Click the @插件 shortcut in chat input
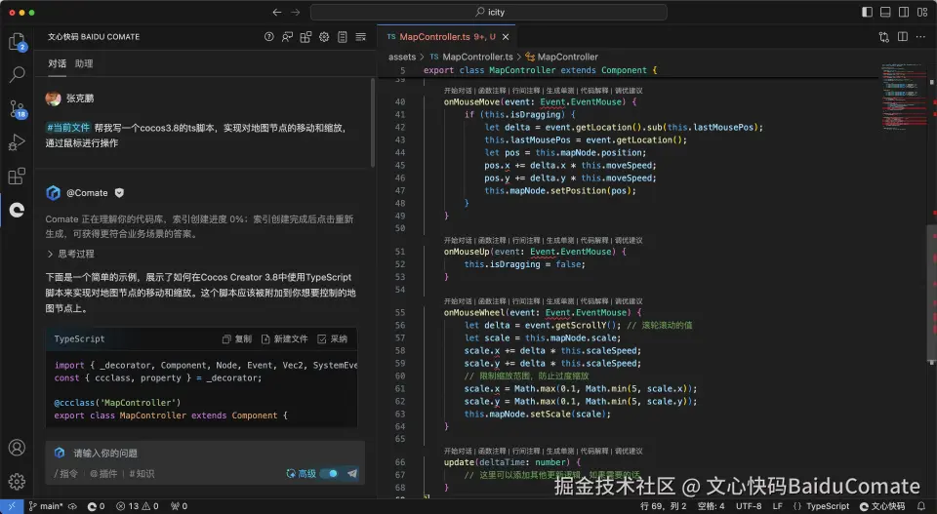 103,473
